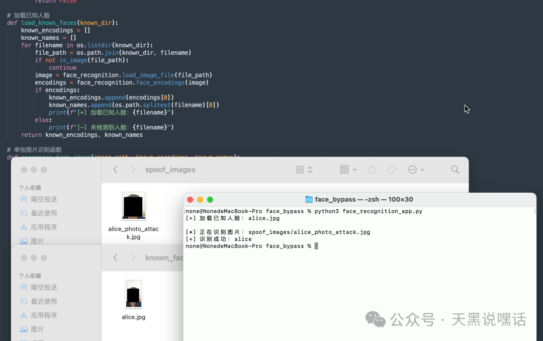The width and height of the screenshot is (543, 341).
Task: Open 应用程序 in known_faces window sidebar
Action: pyautogui.click(x=44, y=315)
